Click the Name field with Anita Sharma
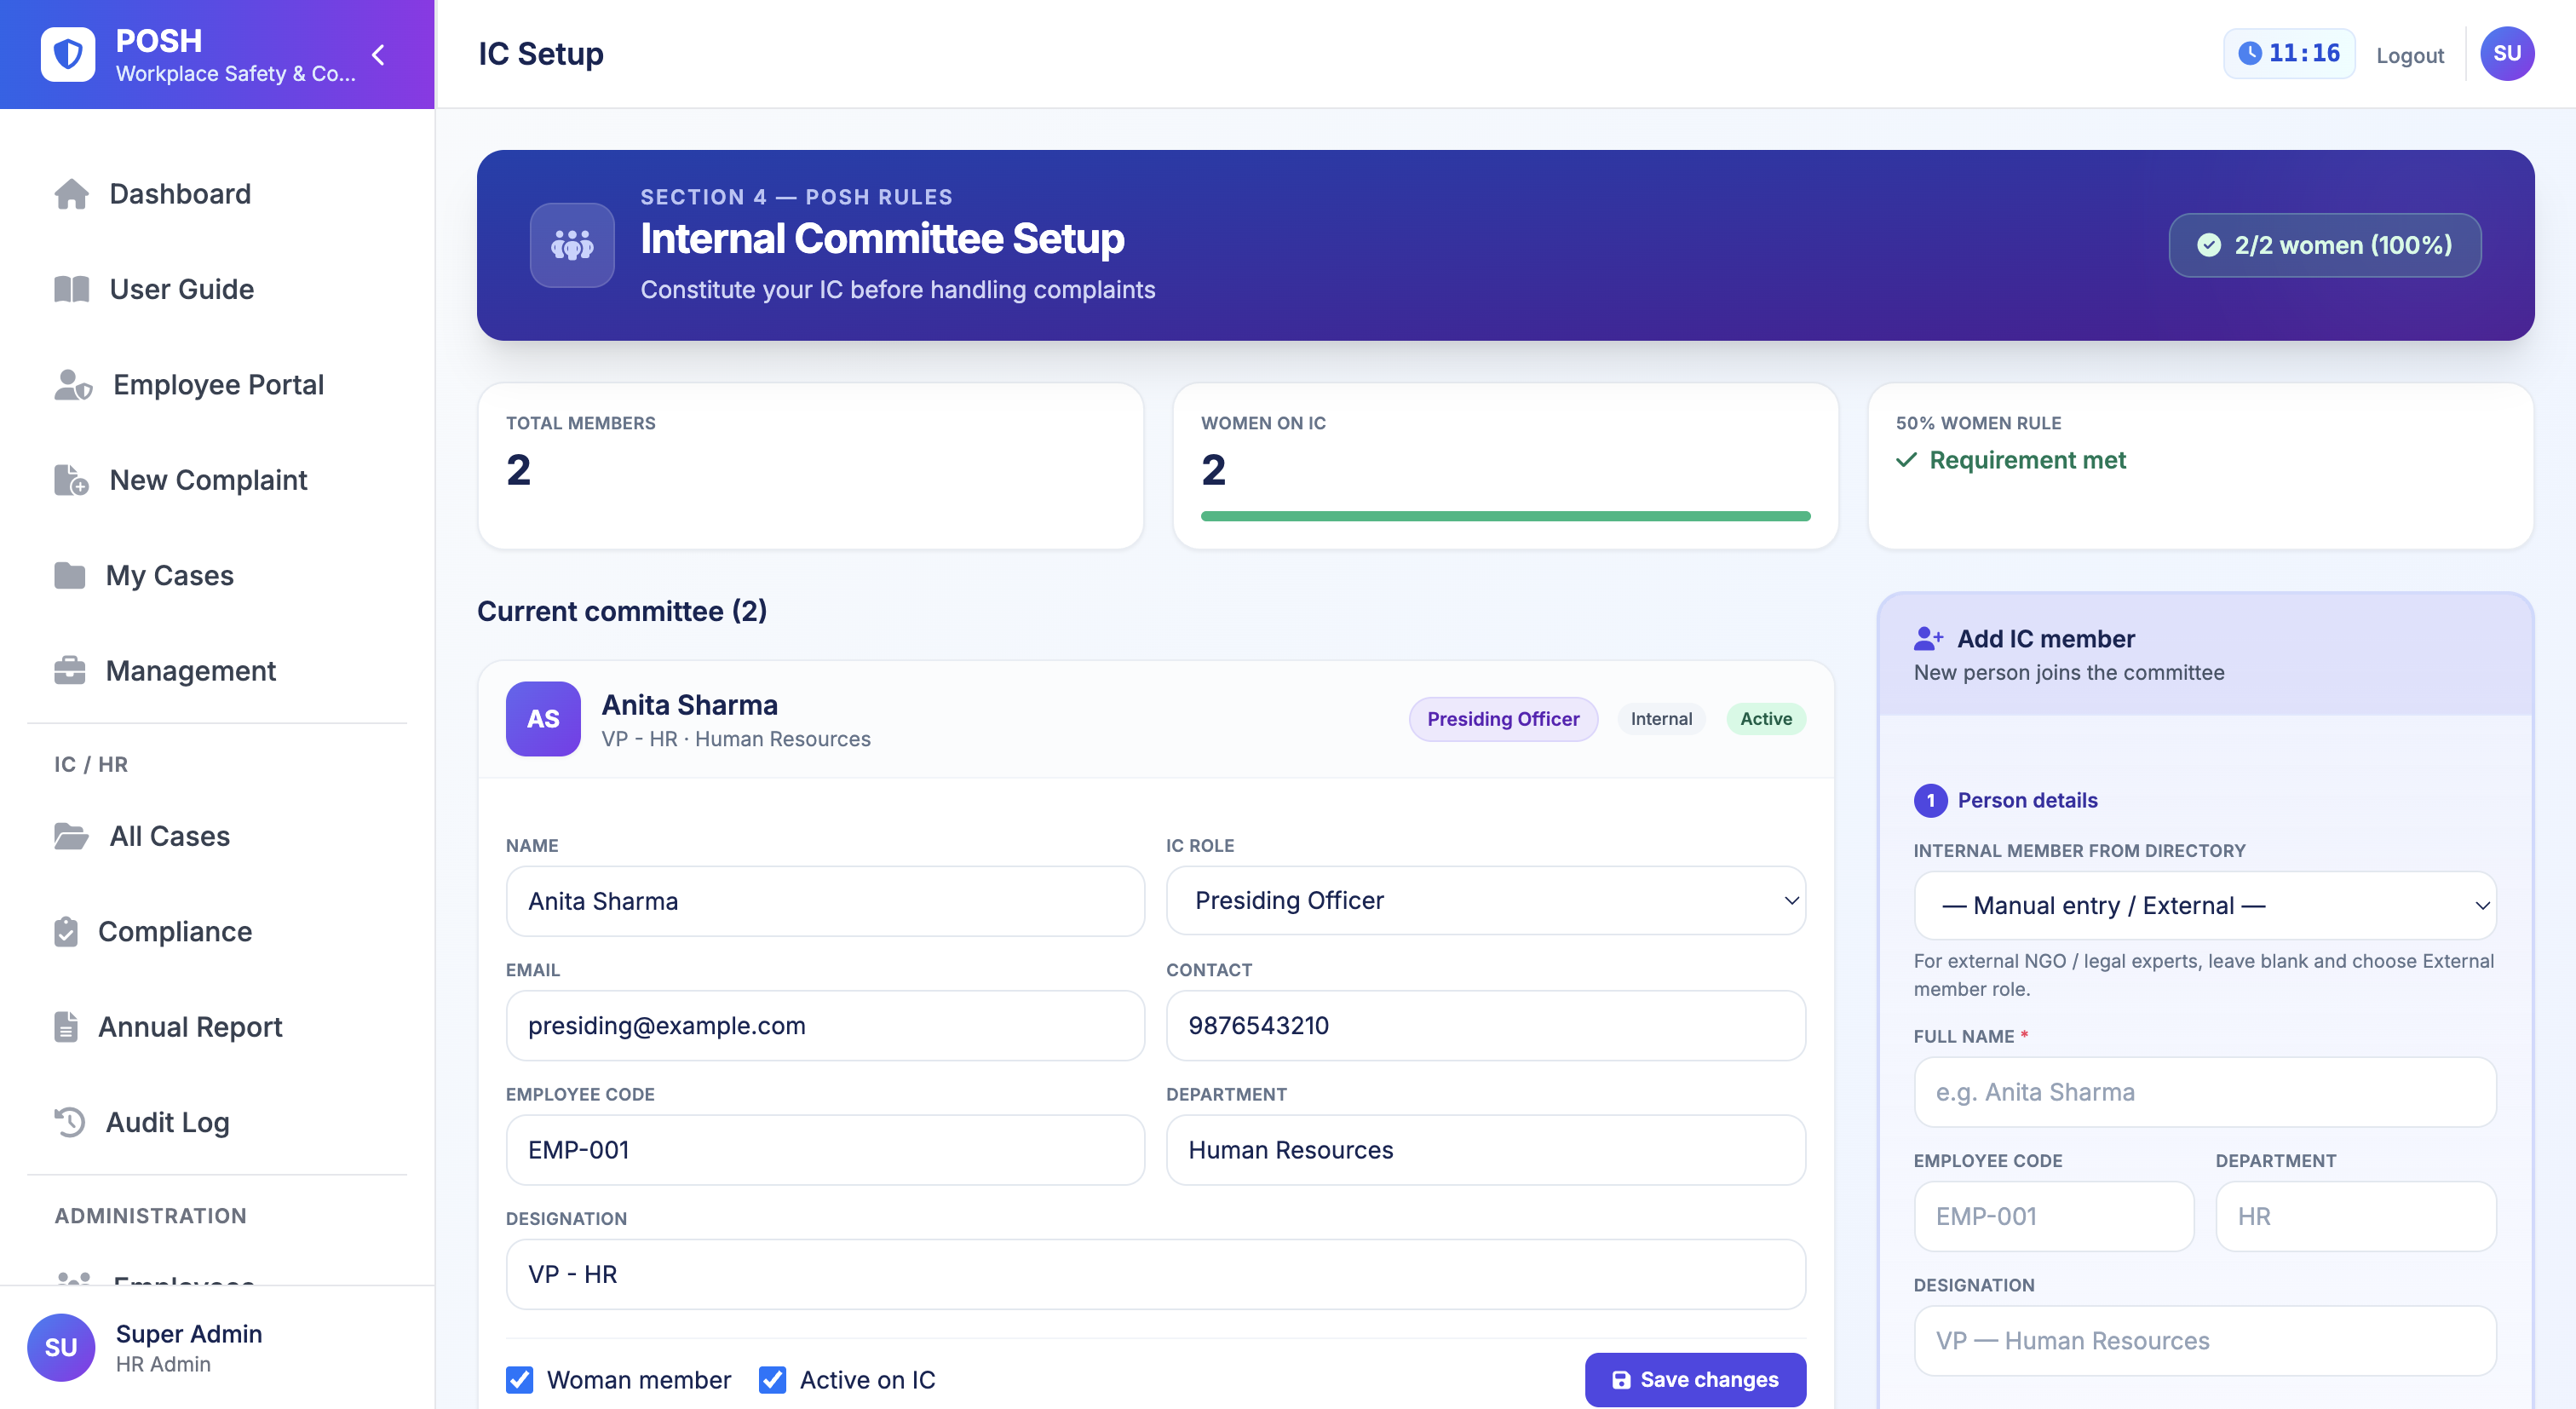The image size is (2576, 1409). pyautogui.click(x=825, y=901)
